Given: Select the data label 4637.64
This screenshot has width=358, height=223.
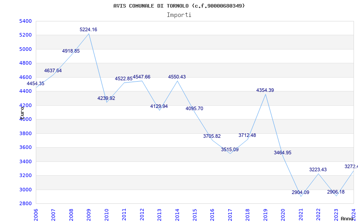Looking at the screenshot, I should coord(53,70).
